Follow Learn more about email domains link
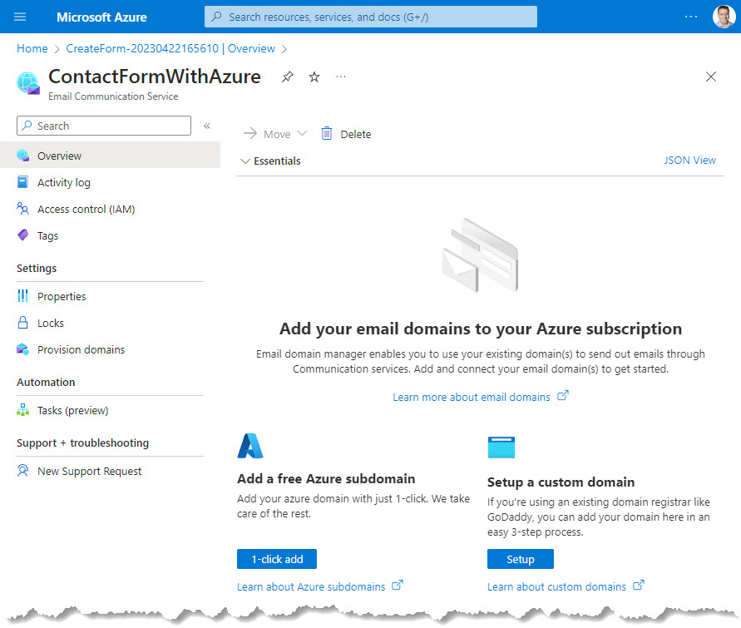741x628 pixels. coord(472,397)
